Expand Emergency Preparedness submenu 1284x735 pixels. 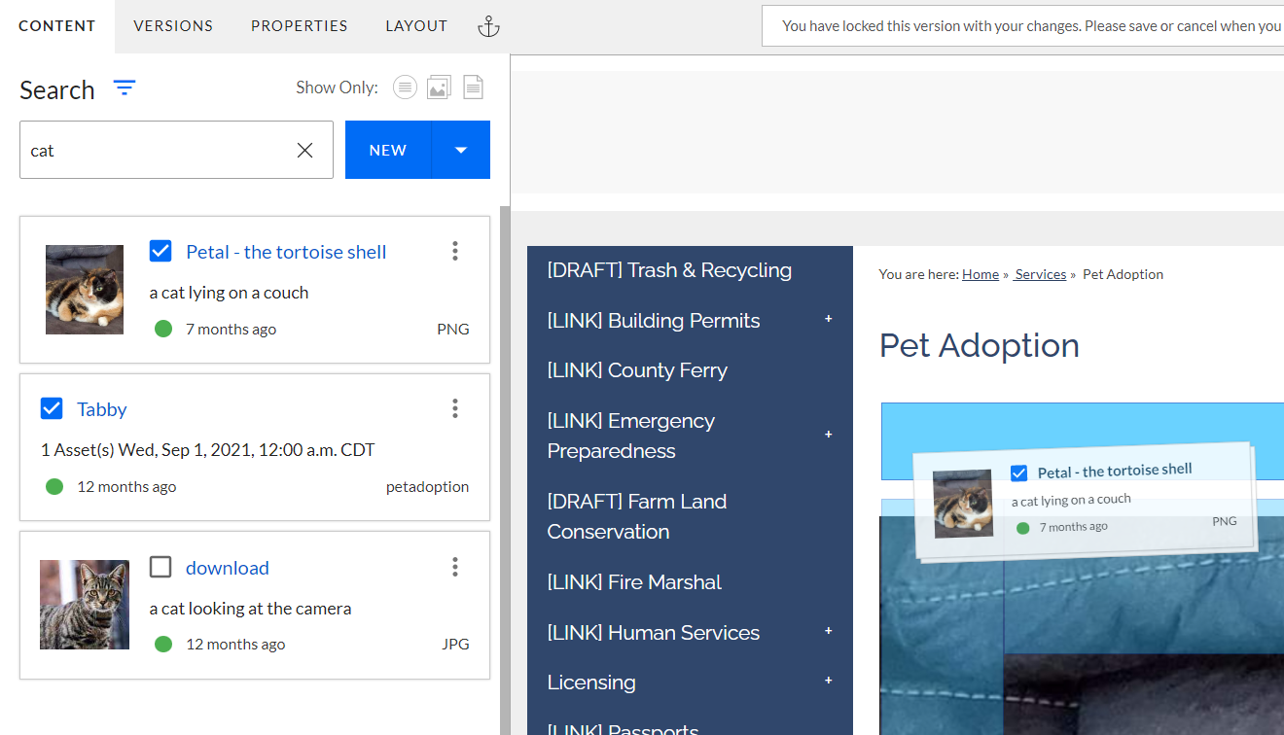(829, 434)
